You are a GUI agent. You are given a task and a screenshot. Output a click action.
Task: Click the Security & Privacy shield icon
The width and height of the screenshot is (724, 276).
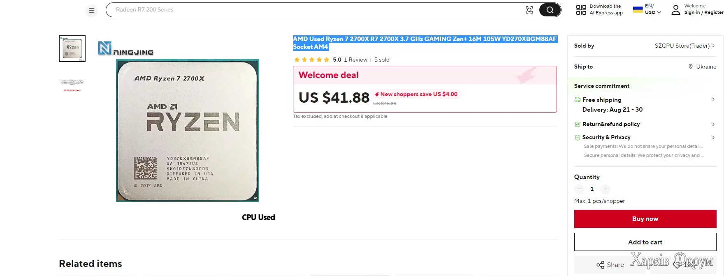coord(578,137)
